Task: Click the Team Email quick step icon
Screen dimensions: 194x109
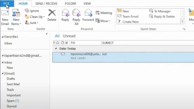Action: [119, 16]
